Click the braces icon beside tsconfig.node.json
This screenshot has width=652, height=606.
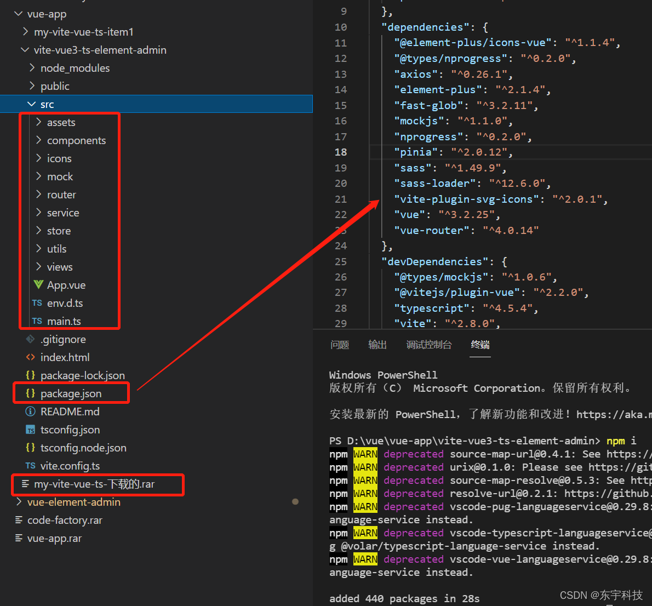point(30,448)
